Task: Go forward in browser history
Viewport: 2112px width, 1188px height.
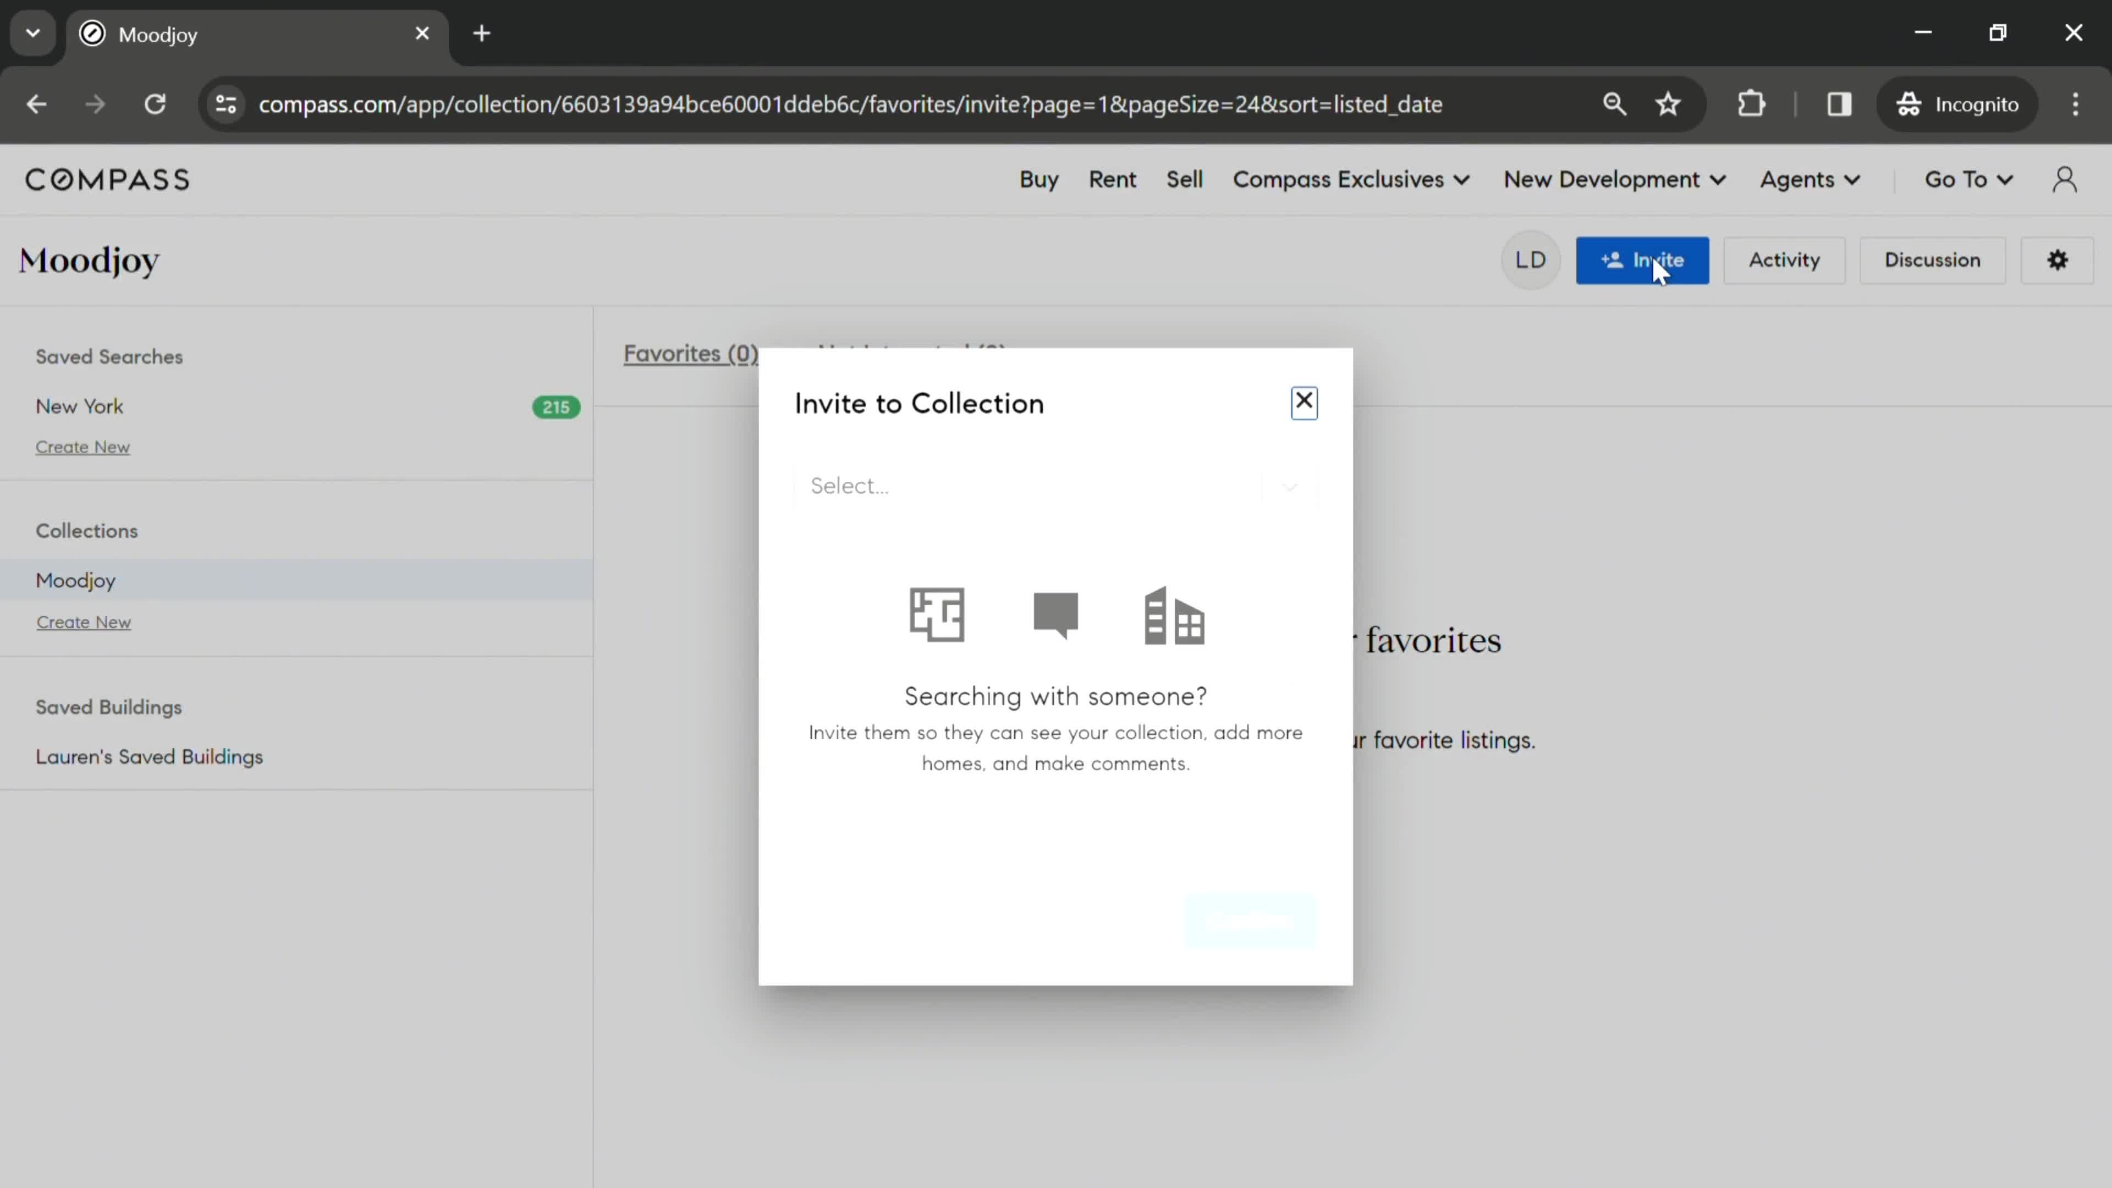Action: pyautogui.click(x=95, y=104)
